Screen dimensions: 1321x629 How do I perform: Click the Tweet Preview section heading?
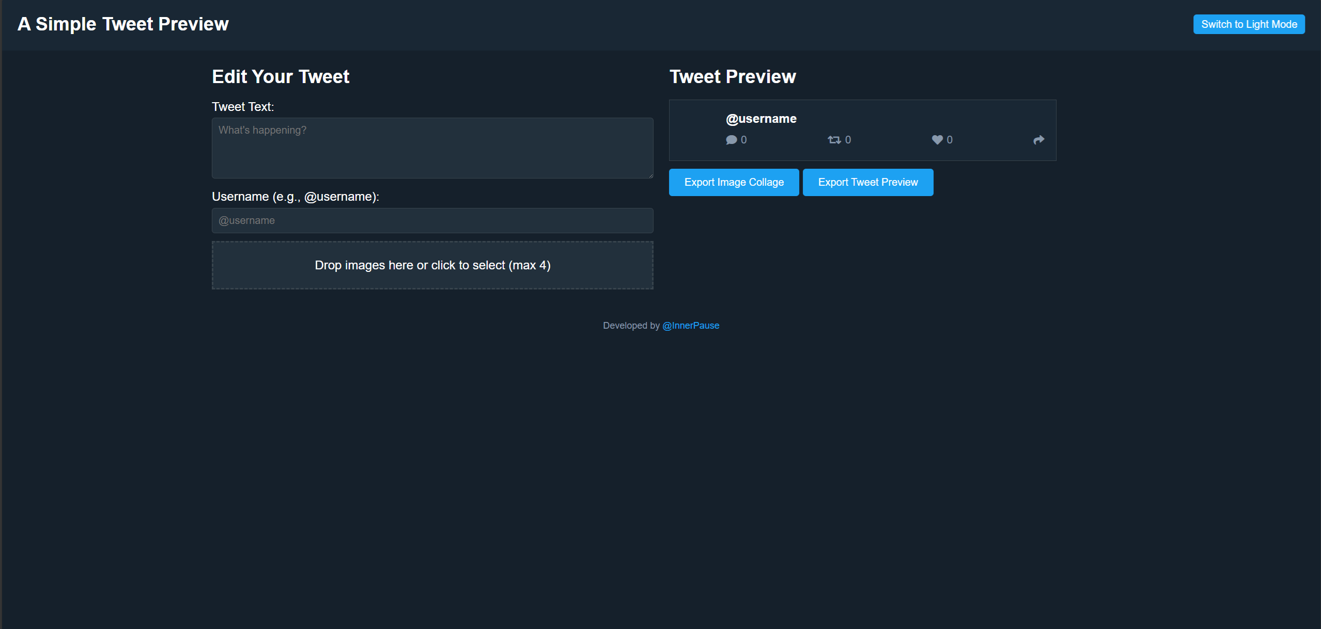point(732,76)
